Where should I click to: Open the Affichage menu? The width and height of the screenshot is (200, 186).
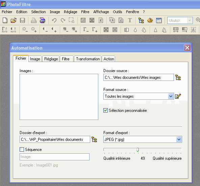tap(101, 12)
